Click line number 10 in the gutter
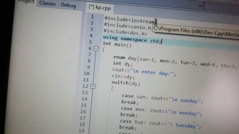 (86, 74)
